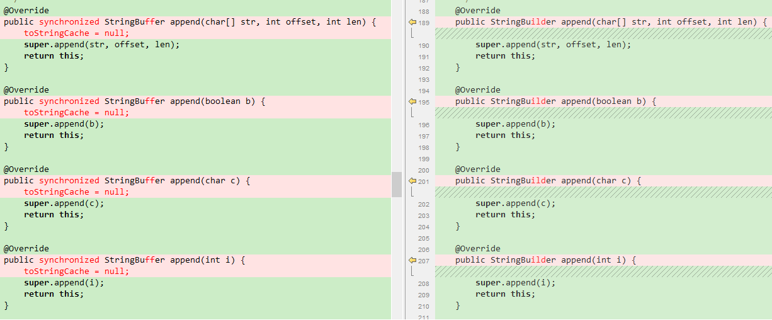The image size is (772, 320).
Task: Click the merge arrow at line 195
Action: click(412, 101)
